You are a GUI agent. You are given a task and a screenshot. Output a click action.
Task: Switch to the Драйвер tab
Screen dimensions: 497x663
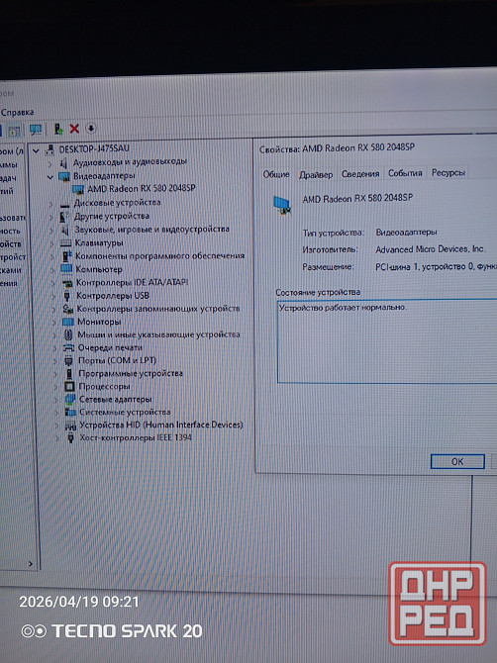click(316, 174)
